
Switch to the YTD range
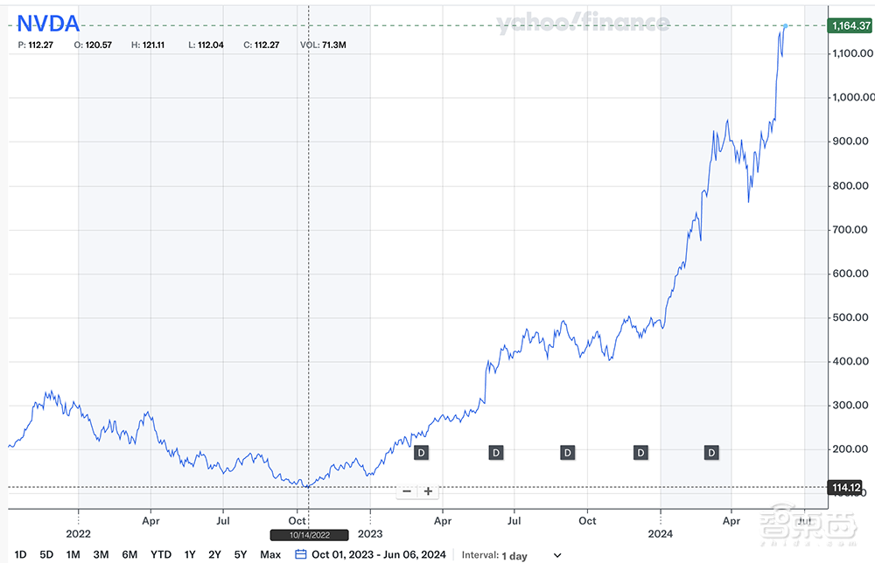(x=161, y=554)
